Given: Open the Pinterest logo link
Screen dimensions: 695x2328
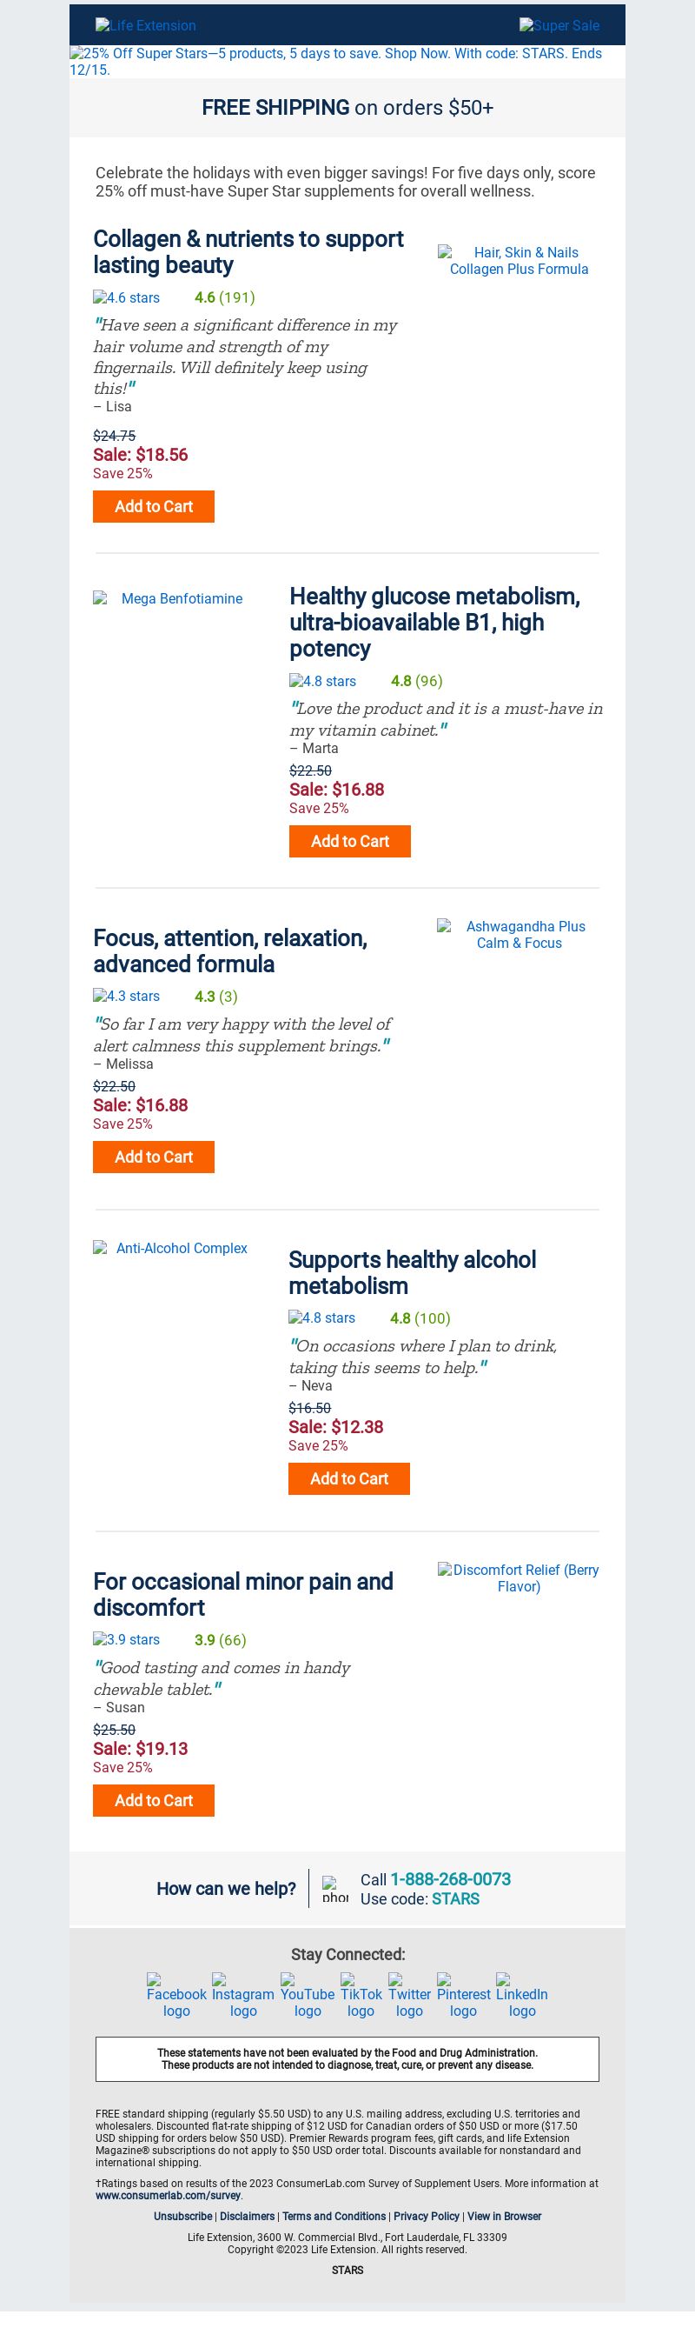Looking at the screenshot, I should (463, 1996).
